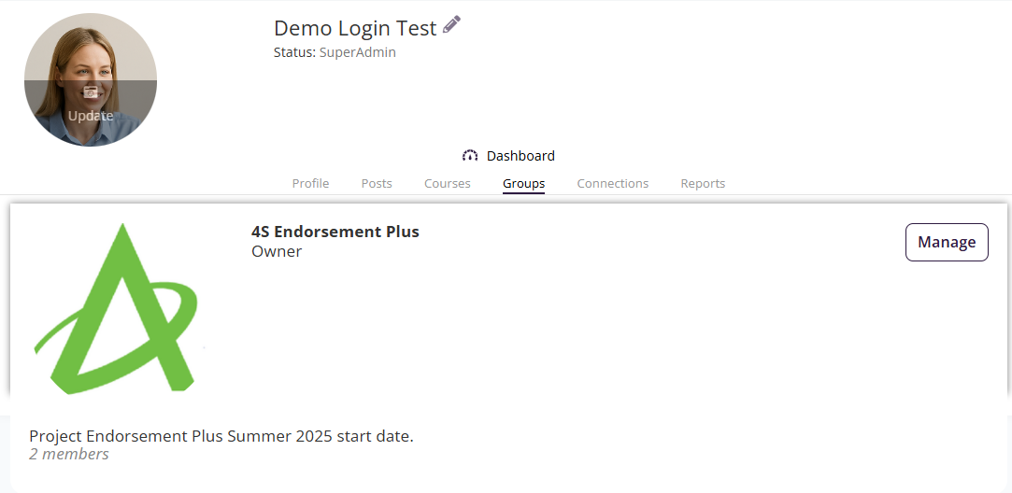Click the Project Endorsement Plus Summer description
The image size is (1012, 493).
pyautogui.click(x=221, y=436)
